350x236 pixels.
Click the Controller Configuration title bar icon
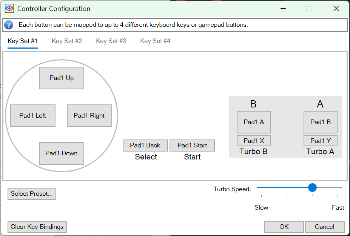[9, 8]
